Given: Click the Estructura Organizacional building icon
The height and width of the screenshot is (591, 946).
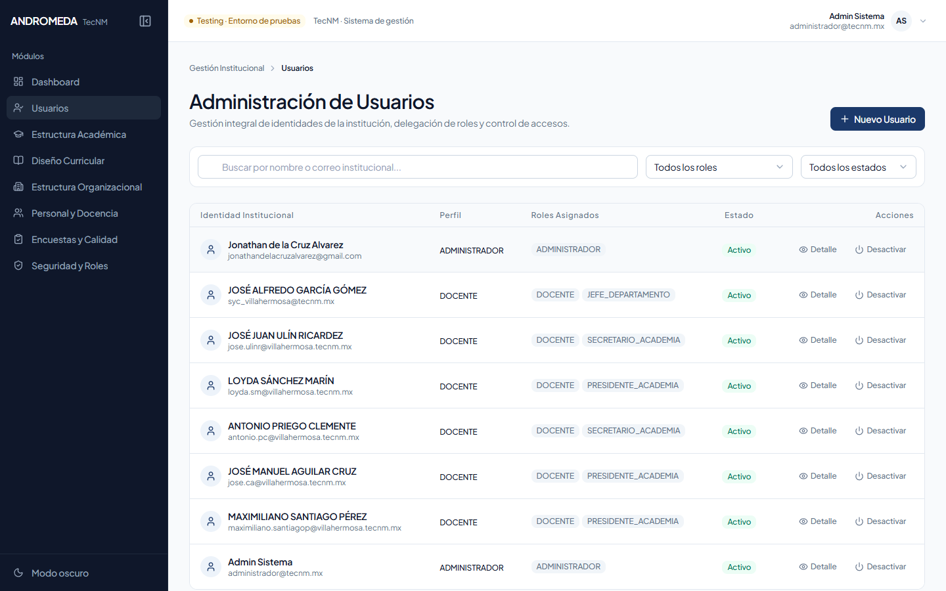Looking at the screenshot, I should tap(18, 186).
